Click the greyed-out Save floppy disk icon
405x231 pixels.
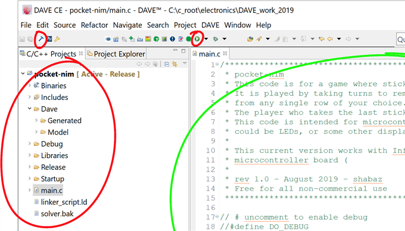(22, 39)
